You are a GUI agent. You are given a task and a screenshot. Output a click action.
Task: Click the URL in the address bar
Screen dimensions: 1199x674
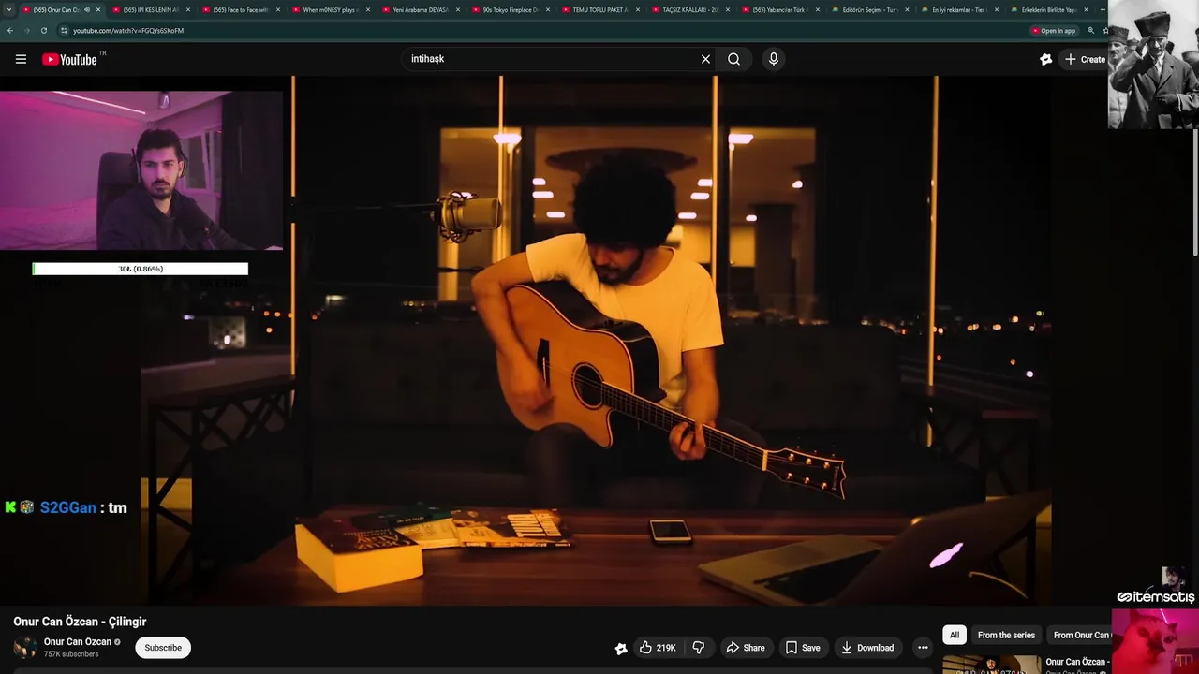(x=128, y=31)
